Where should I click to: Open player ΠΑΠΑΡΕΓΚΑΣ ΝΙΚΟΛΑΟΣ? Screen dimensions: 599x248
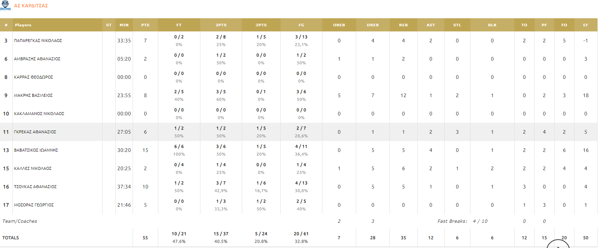[x=38, y=41]
